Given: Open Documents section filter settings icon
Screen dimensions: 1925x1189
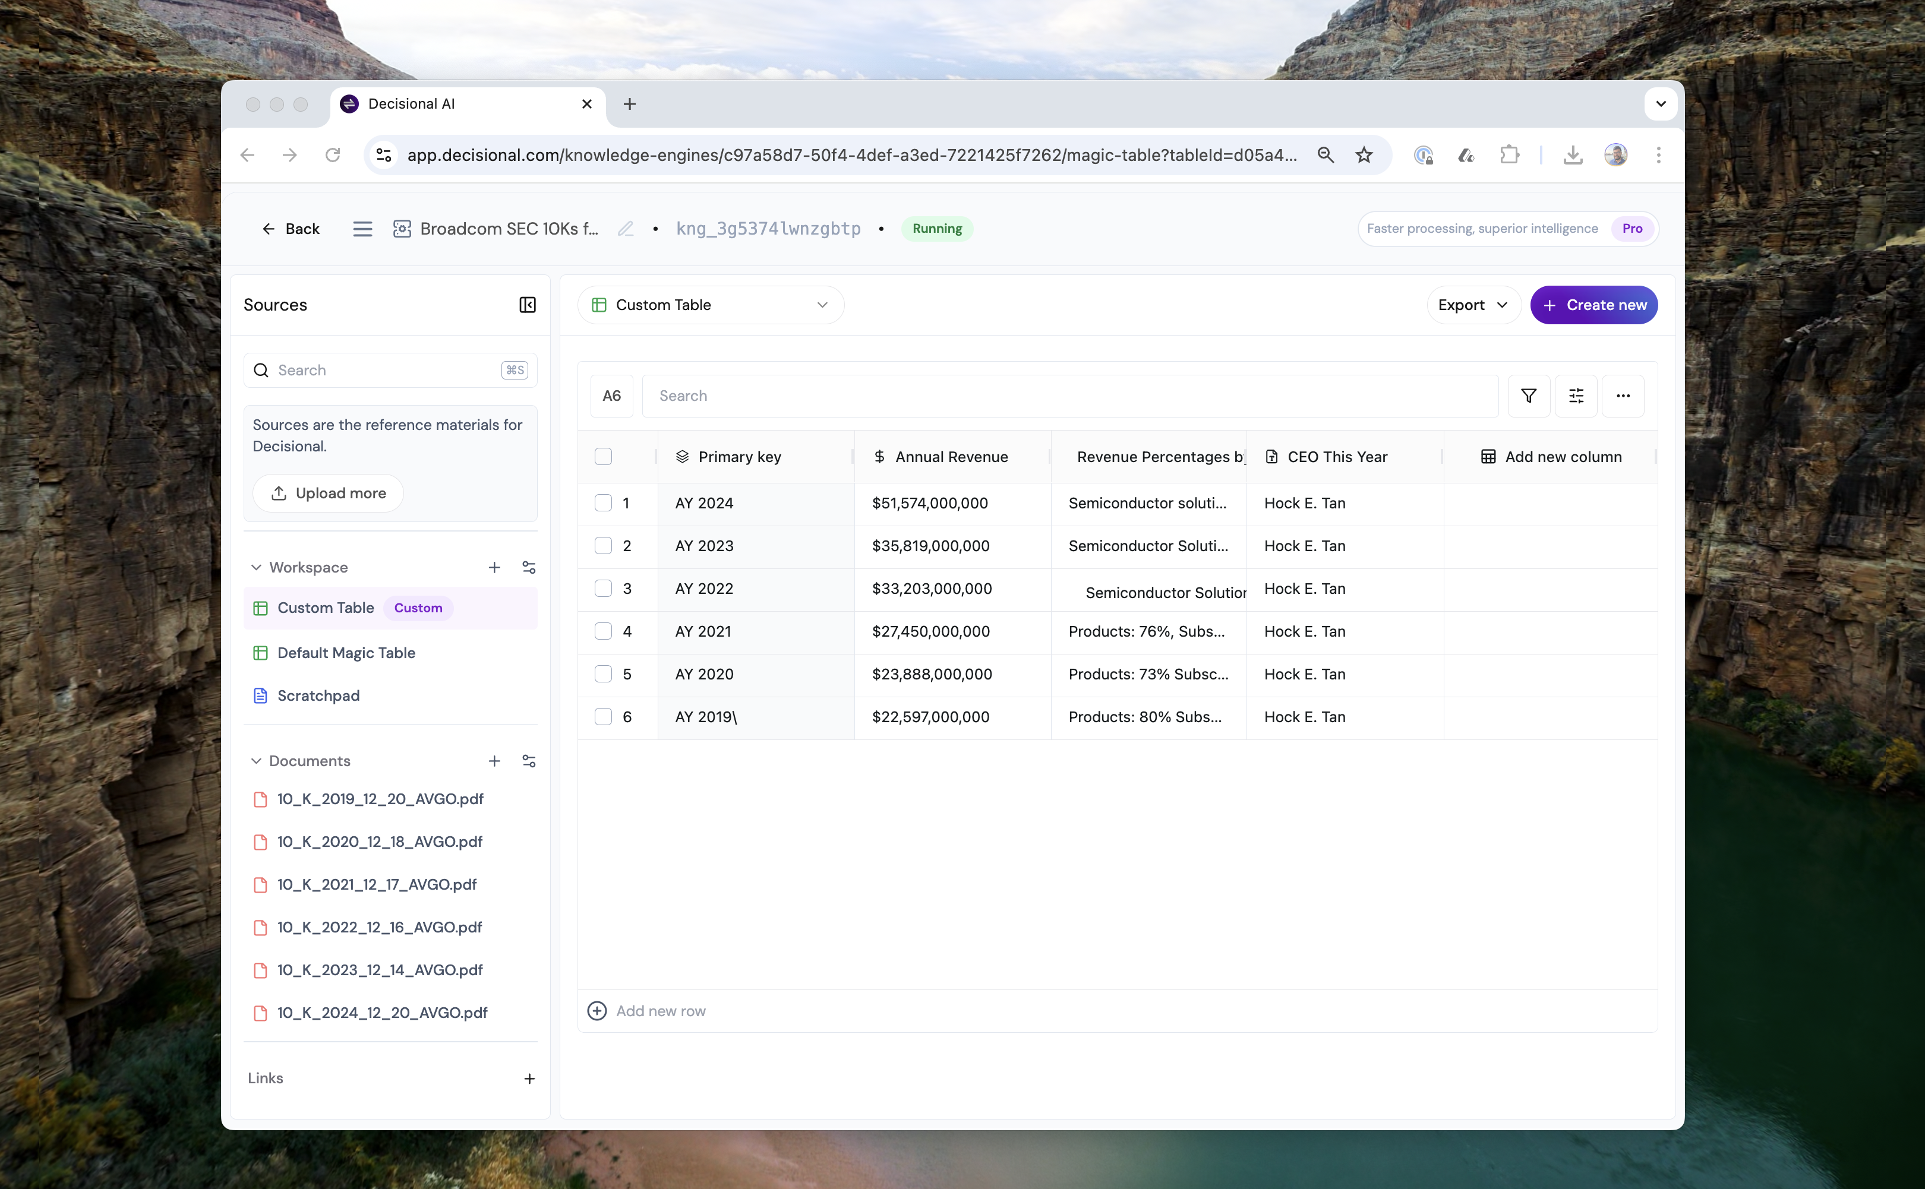Looking at the screenshot, I should coord(529,761).
